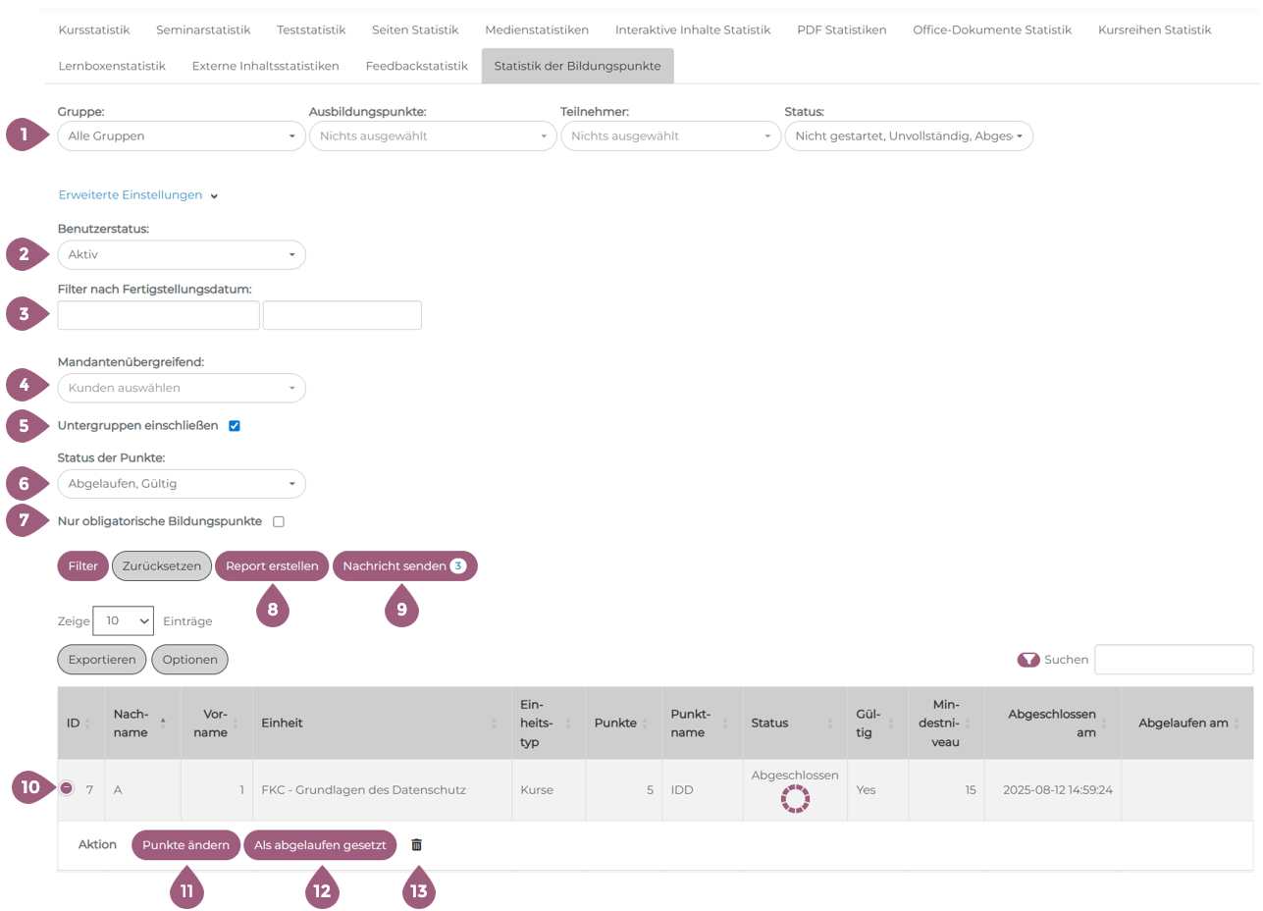Switch to the Kursstatistik tab

tap(93, 29)
